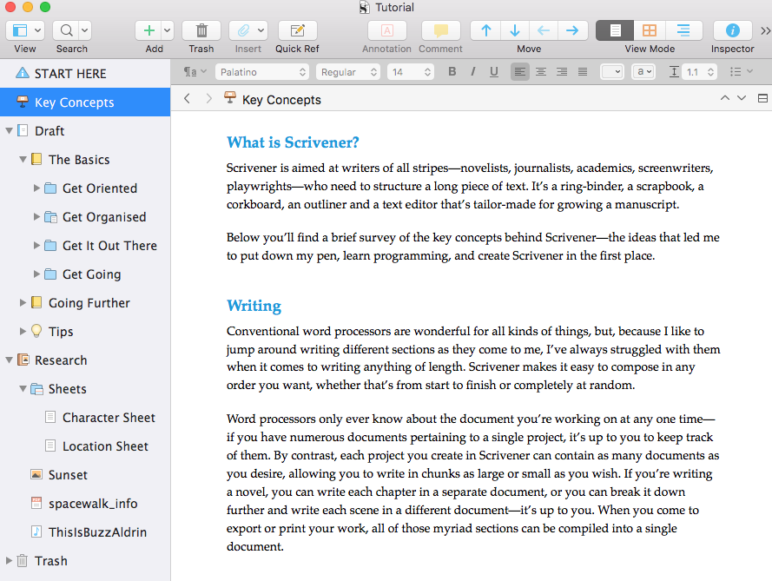Open the highlight color dropdown
This screenshot has width=772, height=581.
tap(643, 72)
